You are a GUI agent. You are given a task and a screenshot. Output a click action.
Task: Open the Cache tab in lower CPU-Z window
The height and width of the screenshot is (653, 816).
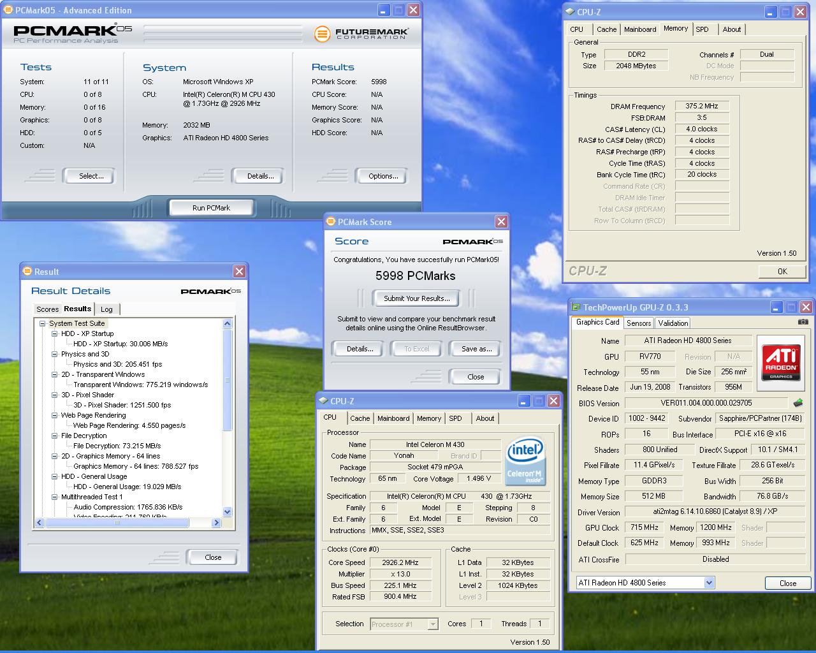click(x=360, y=418)
